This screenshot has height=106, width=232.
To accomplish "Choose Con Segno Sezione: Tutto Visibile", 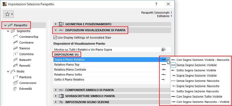I will tap(200, 97).
